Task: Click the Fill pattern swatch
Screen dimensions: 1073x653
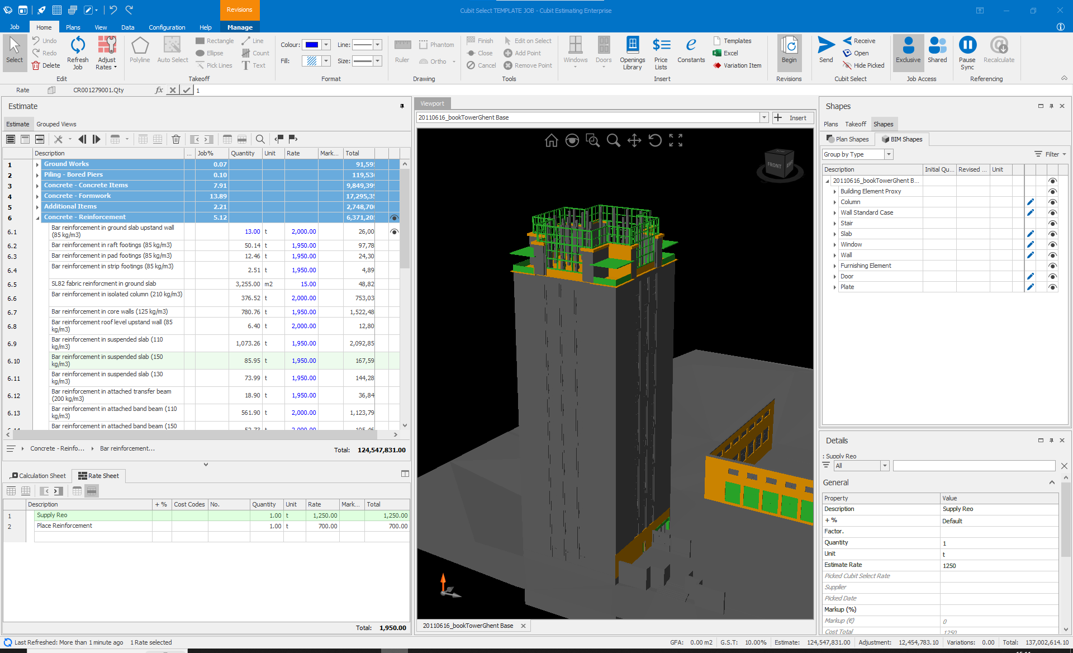Action: tap(312, 61)
